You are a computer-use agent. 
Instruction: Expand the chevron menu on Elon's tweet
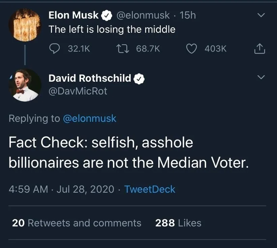(x=260, y=15)
